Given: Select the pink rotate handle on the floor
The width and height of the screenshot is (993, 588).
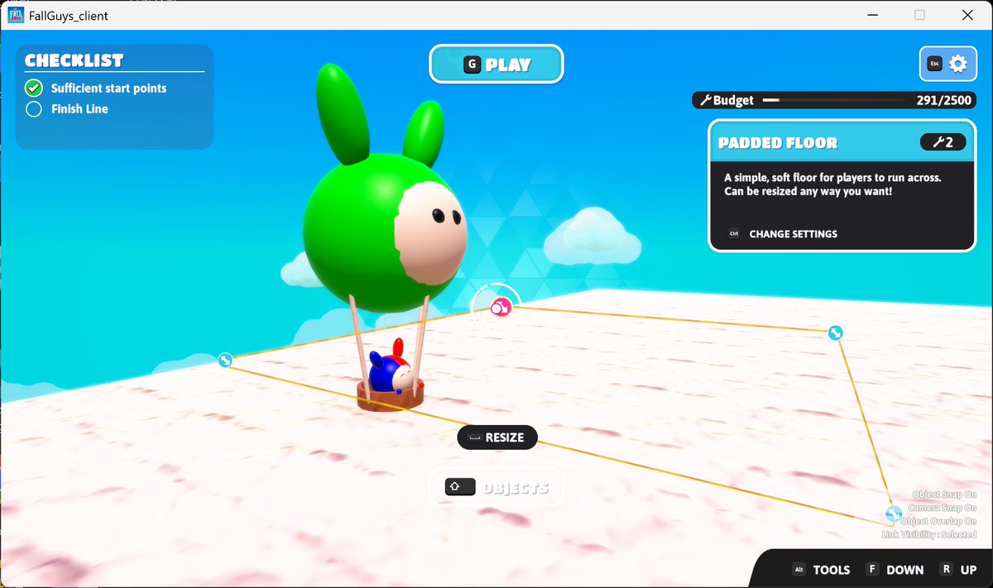Looking at the screenshot, I should click(x=501, y=308).
